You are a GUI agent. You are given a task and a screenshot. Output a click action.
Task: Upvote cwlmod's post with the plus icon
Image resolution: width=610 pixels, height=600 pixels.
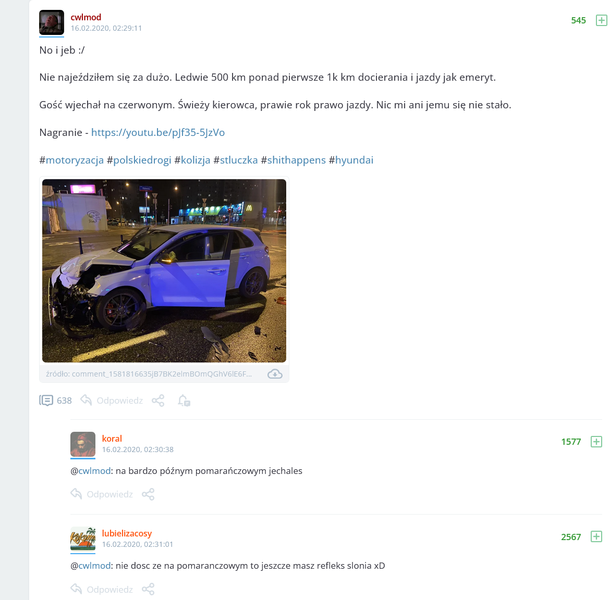pos(602,20)
